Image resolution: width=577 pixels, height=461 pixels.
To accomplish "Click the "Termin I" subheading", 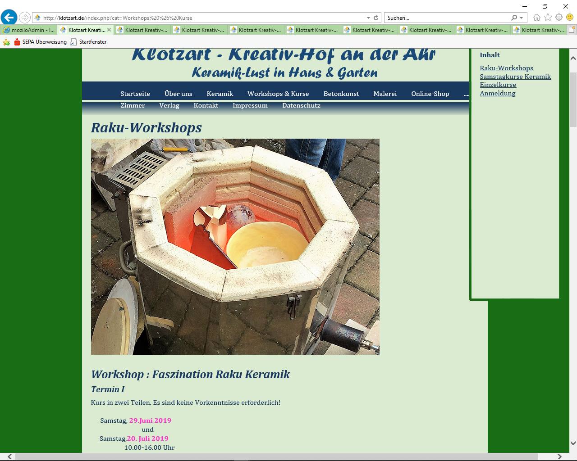I will tap(108, 389).
